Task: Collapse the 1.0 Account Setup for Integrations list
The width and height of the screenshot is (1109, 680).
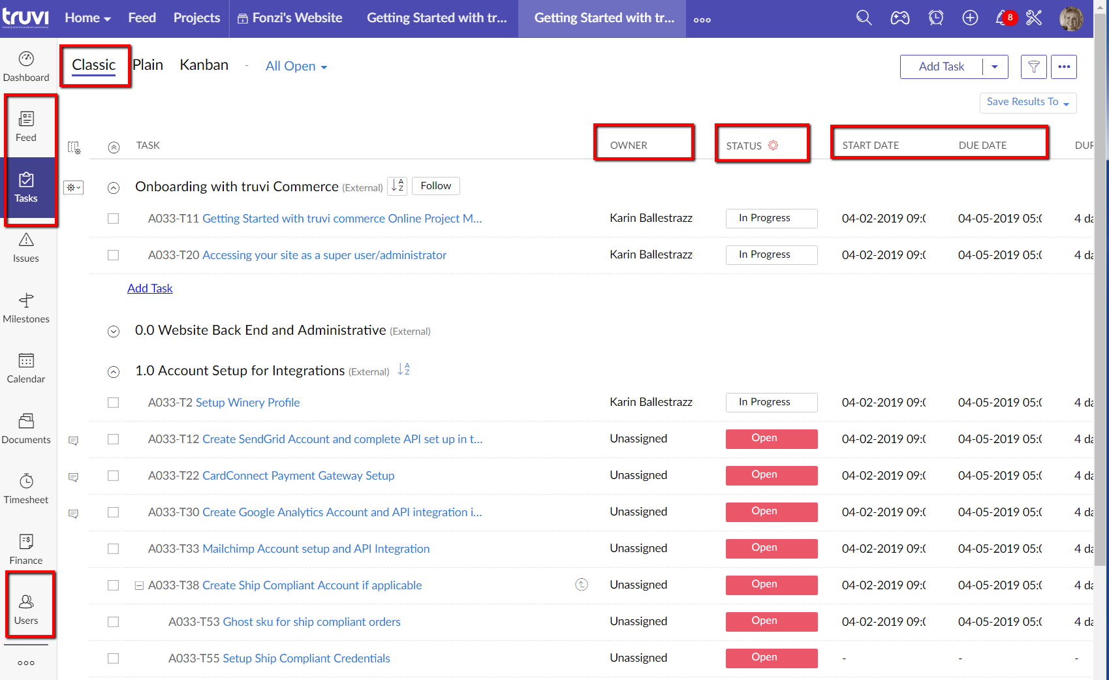Action: 114,372
